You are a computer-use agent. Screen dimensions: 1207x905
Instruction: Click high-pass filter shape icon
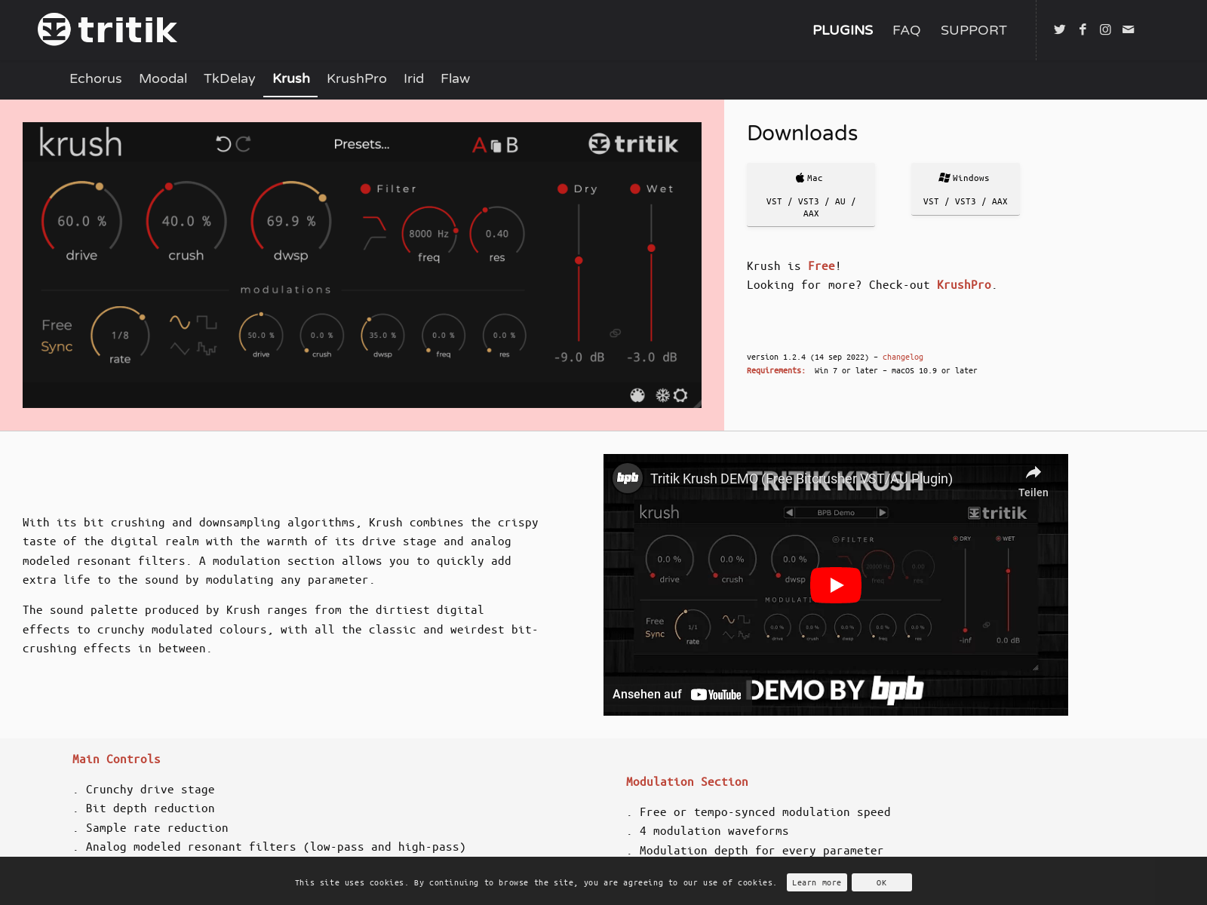coord(374,242)
